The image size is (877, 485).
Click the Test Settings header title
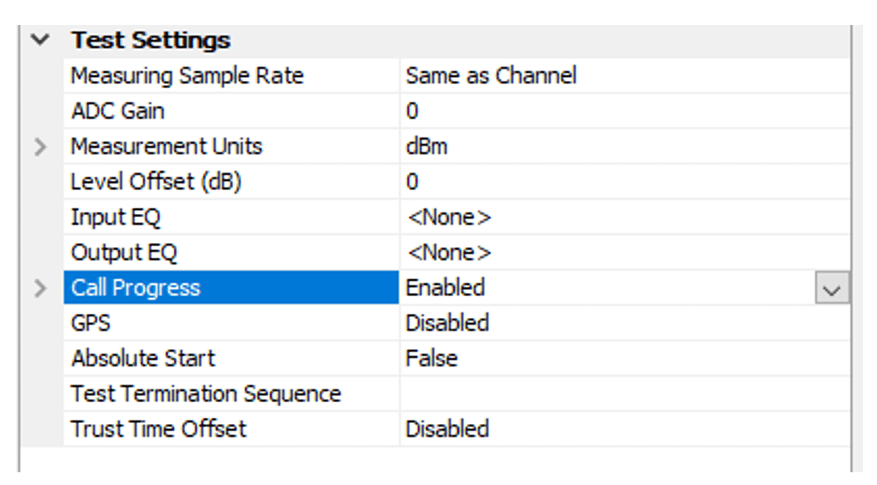point(151,40)
